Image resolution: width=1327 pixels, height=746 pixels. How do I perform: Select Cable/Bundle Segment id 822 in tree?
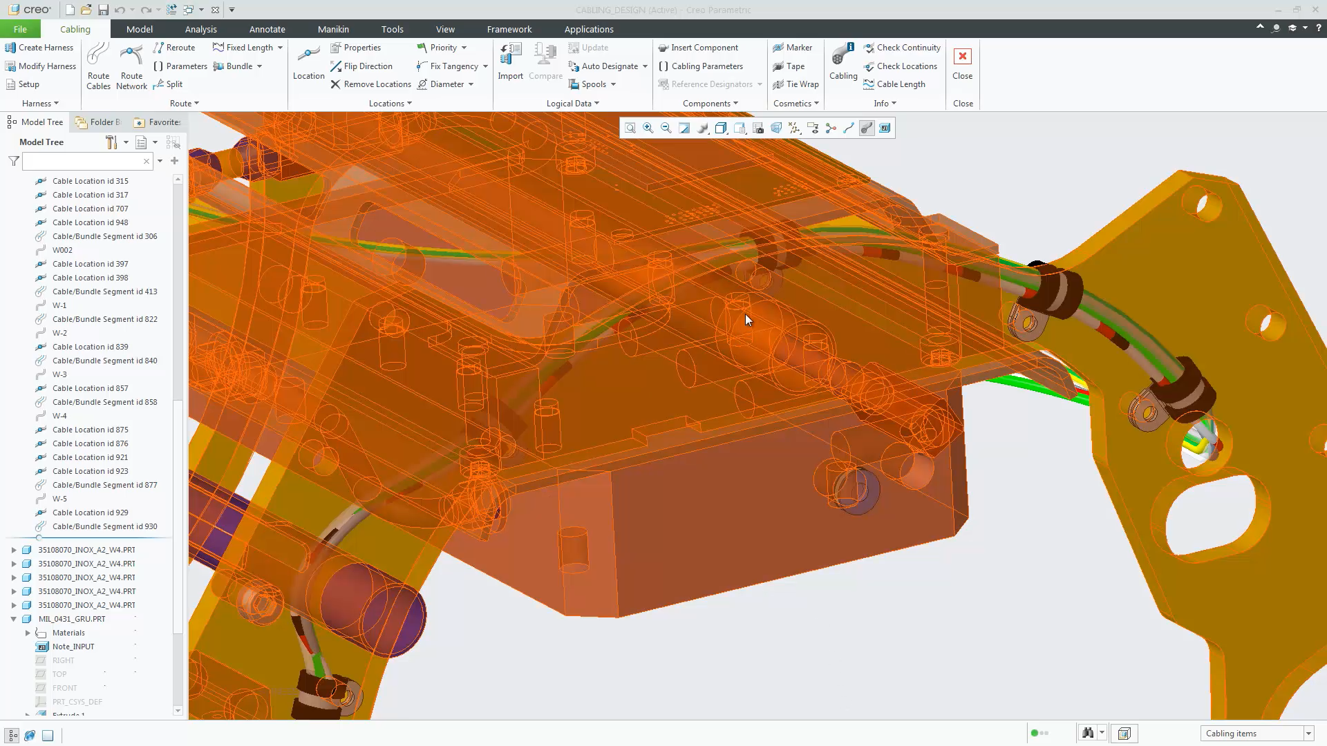pyautogui.click(x=96, y=319)
